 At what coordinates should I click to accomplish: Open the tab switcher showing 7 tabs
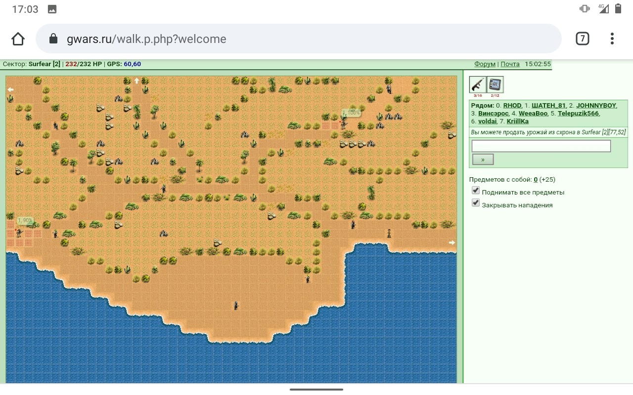[x=583, y=39]
